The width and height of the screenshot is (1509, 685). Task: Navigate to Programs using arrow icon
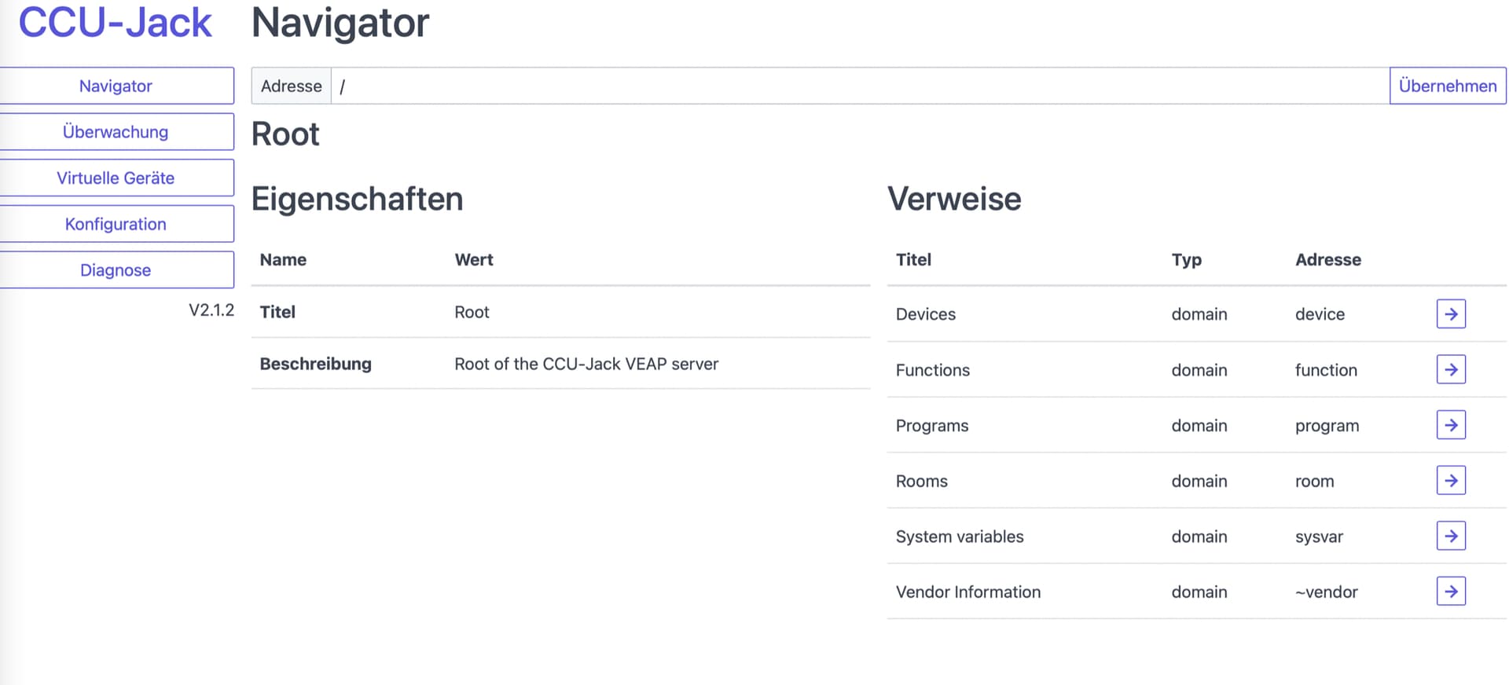point(1450,425)
